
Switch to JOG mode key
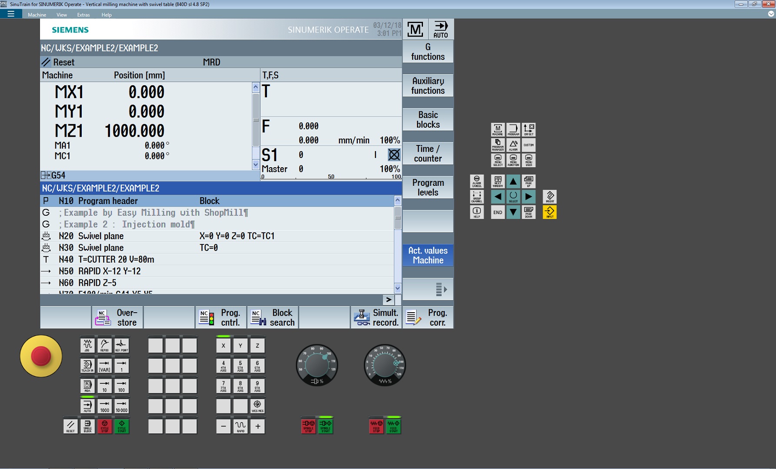click(87, 346)
